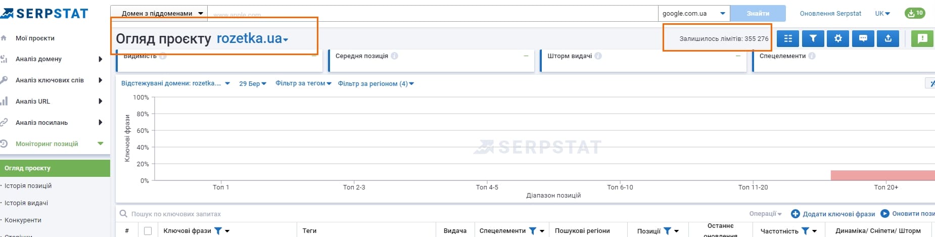This screenshot has height=237, width=935.
Task: Open Мої проєкти in the sidebar
Action: (35, 38)
